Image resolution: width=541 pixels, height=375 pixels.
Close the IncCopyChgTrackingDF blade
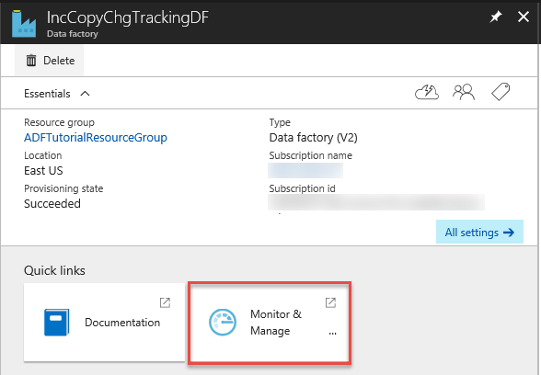tap(523, 17)
